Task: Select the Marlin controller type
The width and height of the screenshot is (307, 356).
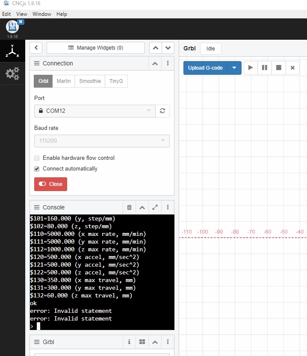Action: pos(64,81)
